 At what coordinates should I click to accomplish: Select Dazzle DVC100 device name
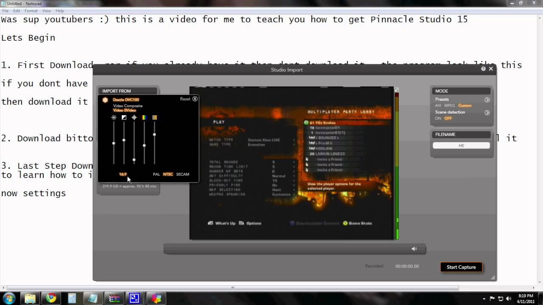pyautogui.click(x=126, y=100)
